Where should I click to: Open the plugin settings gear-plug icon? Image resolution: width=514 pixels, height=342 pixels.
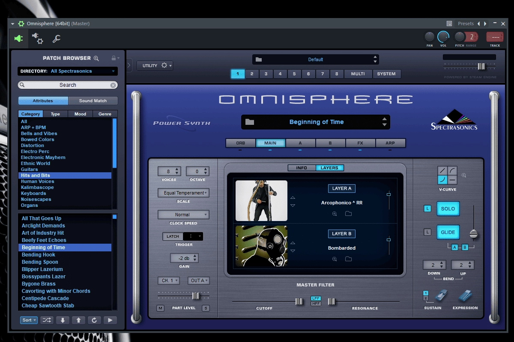(38, 39)
